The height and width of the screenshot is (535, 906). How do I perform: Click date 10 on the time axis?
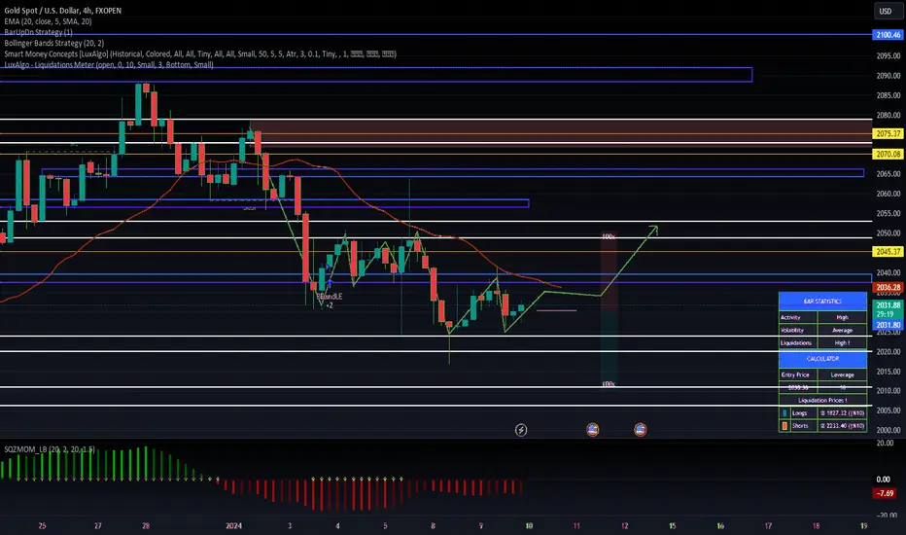click(x=529, y=525)
